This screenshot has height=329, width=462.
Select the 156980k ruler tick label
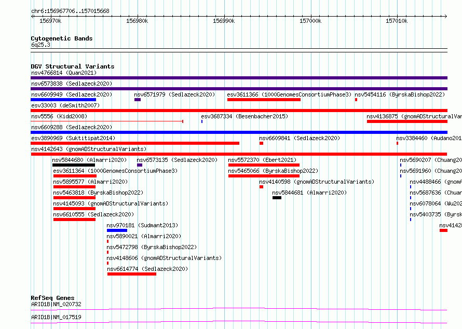point(137,21)
